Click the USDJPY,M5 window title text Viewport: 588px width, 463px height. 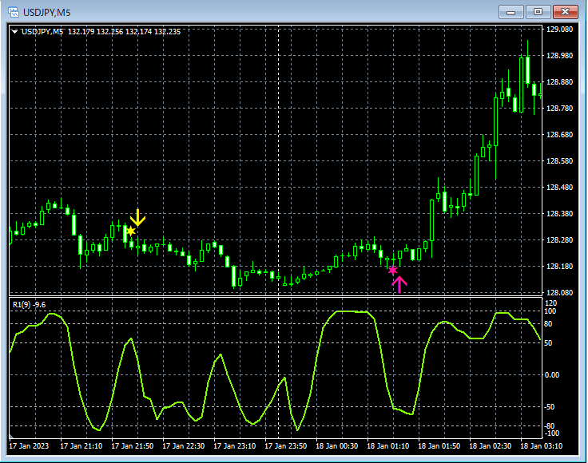47,13
